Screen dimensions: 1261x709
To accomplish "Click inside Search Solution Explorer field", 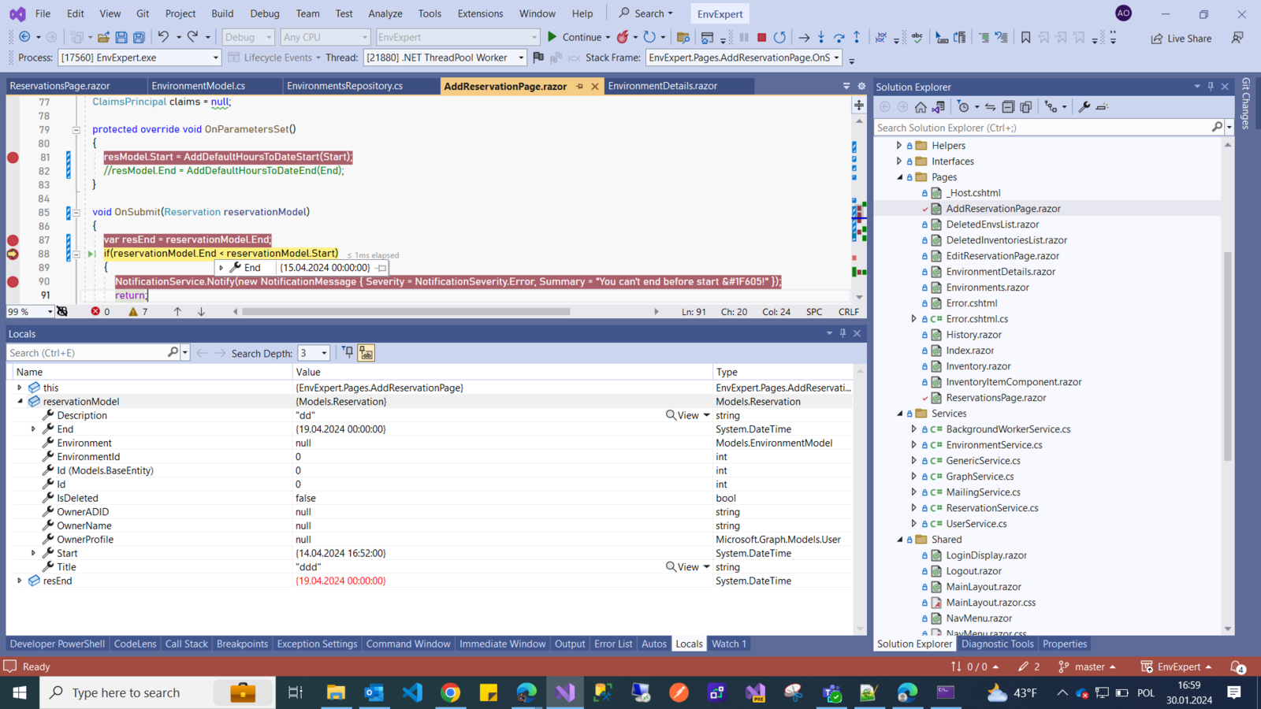I will pos(1042,128).
